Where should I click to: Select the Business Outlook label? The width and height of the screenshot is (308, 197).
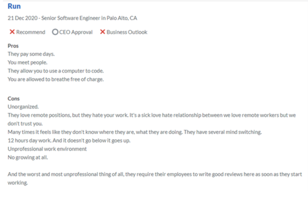127,32
